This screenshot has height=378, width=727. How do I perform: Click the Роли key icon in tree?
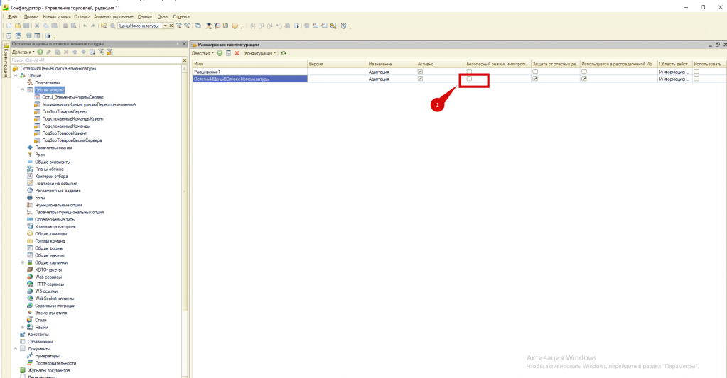pos(30,155)
